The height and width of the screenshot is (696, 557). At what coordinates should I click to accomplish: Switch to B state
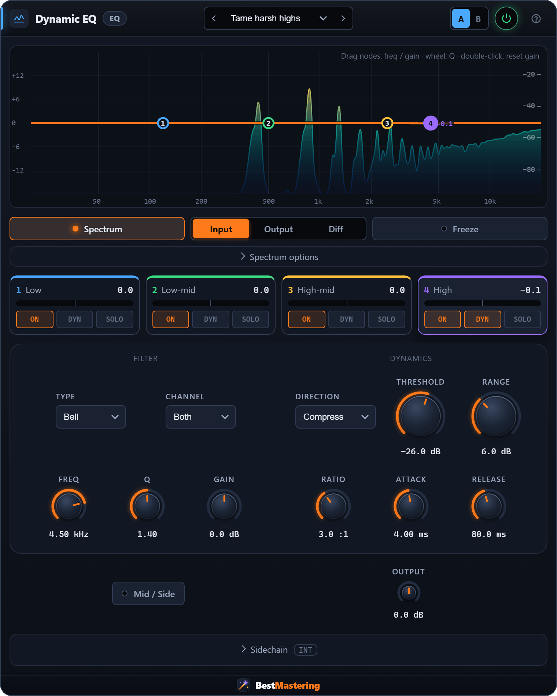tap(478, 19)
